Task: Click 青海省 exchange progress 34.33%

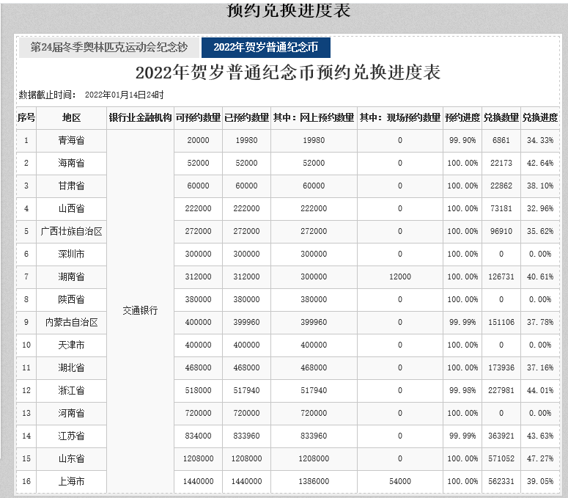Action: point(540,140)
